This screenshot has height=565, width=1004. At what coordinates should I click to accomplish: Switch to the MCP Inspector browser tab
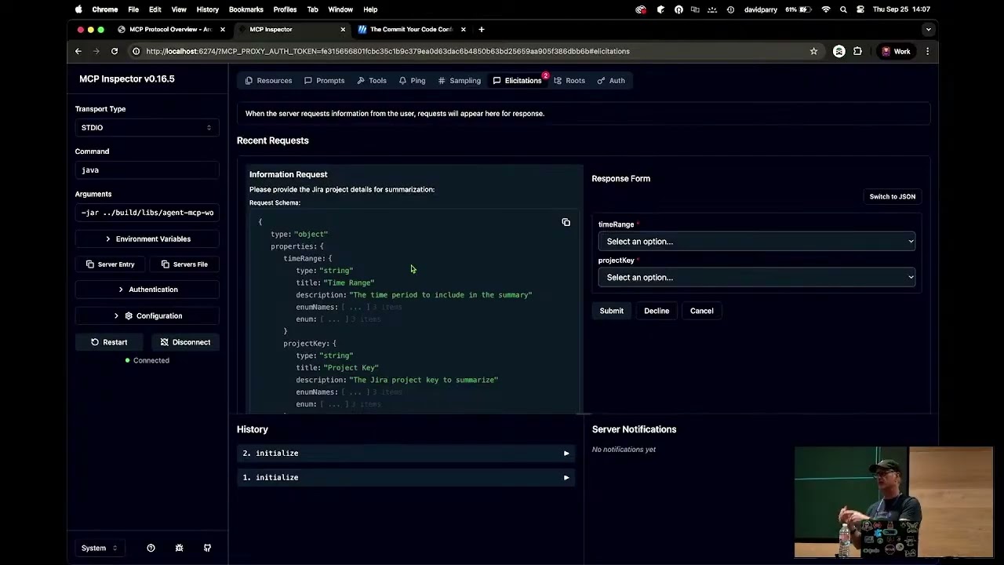(291, 29)
